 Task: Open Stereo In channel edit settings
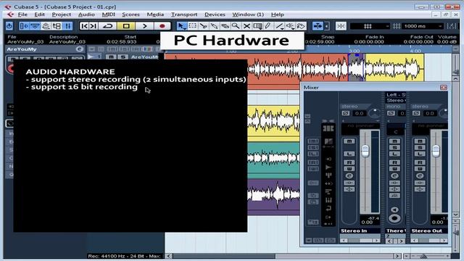[x=349, y=175]
